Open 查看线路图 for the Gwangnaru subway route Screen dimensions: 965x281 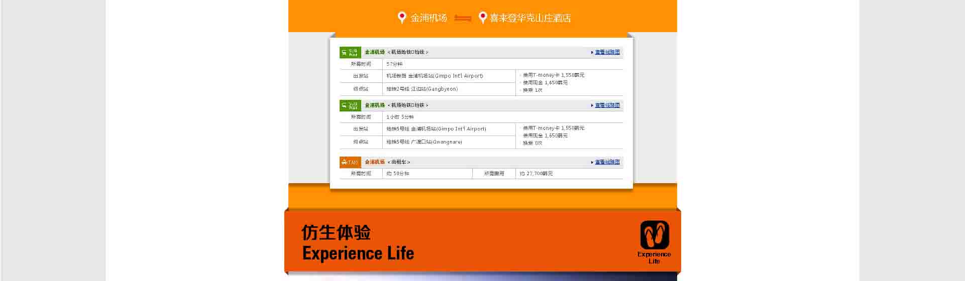(607, 105)
